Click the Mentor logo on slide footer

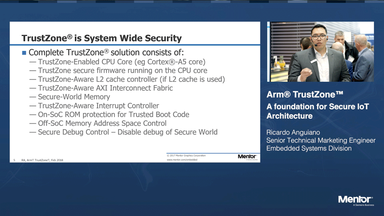click(x=247, y=157)
